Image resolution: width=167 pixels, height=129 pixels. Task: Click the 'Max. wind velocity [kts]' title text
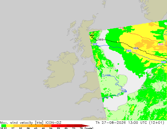(x=22, y=123)
